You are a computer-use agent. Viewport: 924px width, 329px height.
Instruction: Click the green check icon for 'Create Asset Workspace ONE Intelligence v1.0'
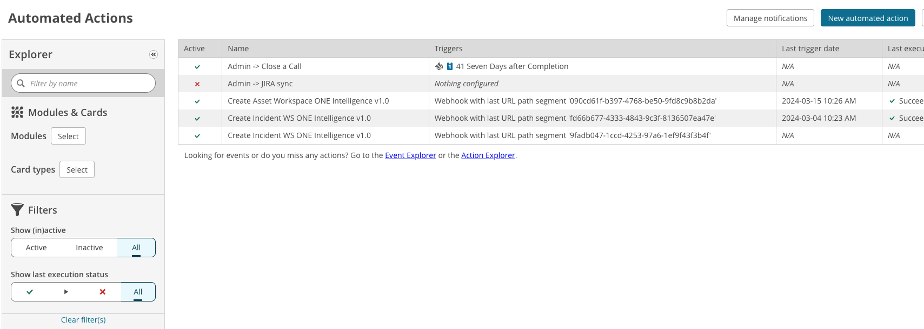pyautogui.click(x=197, y=101)
